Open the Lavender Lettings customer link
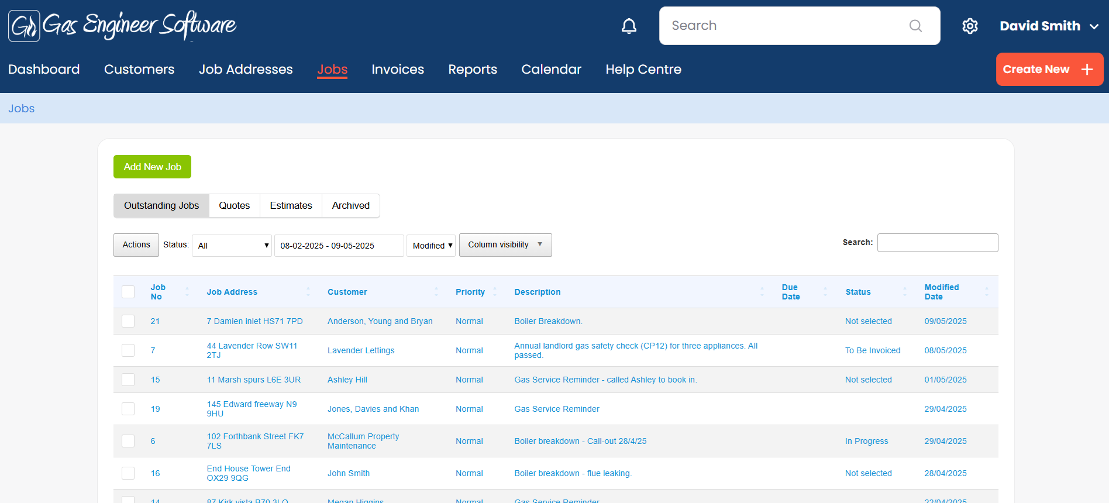The image size is (1109, 503). [360, 350]
